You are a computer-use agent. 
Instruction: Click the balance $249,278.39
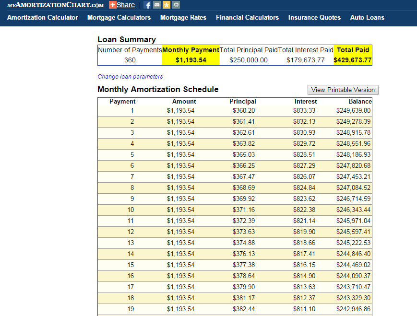click(353, 122)
